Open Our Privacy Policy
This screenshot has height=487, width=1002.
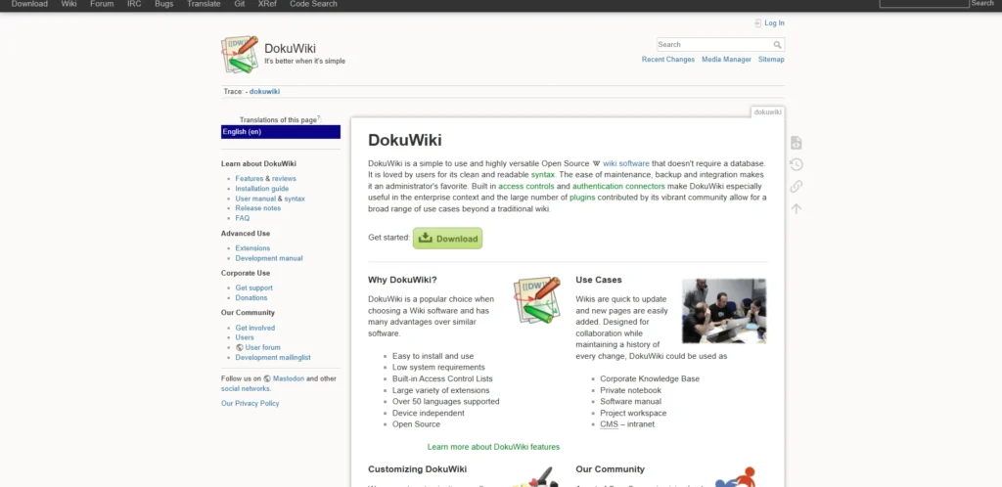(250, 403)
